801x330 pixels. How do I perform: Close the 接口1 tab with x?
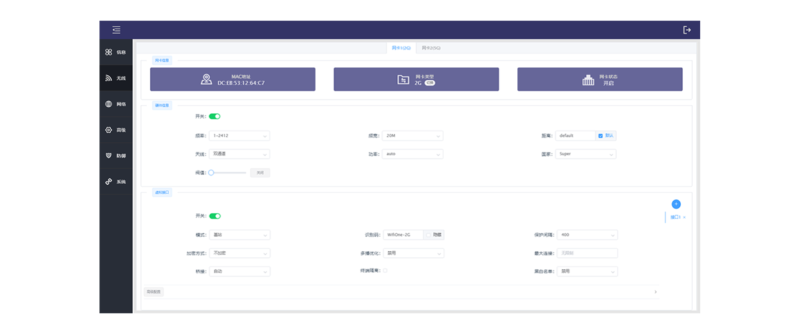[x=684, y=218]
